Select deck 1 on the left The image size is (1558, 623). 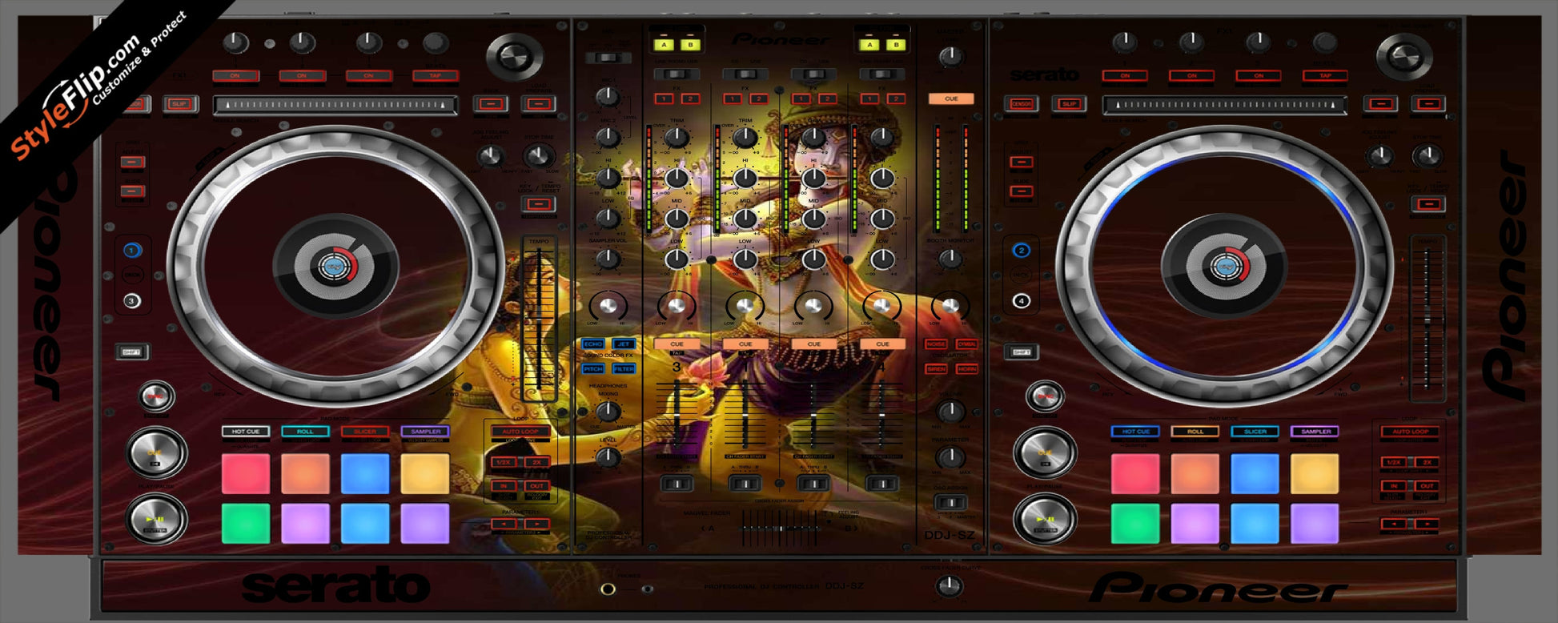tap(133, 251)
